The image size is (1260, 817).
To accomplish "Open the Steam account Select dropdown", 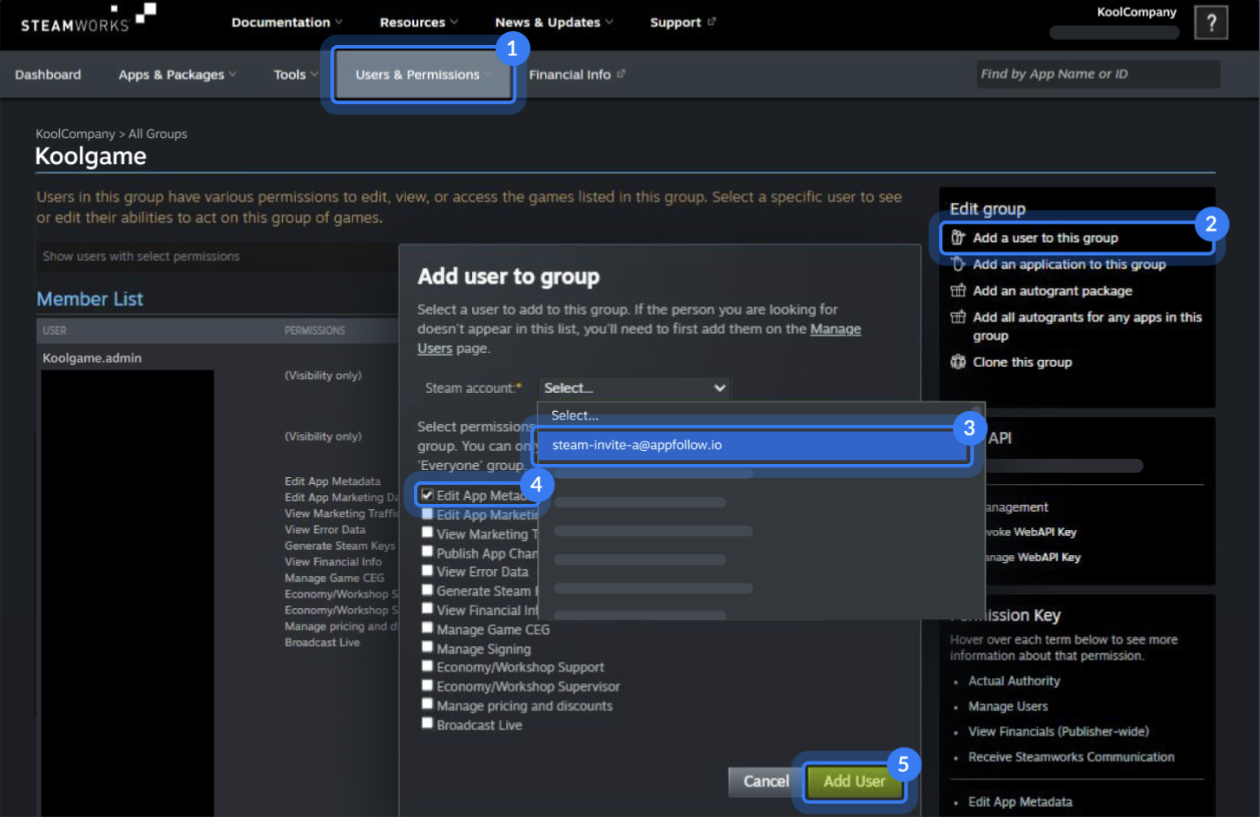I will [x=634, y=388].
